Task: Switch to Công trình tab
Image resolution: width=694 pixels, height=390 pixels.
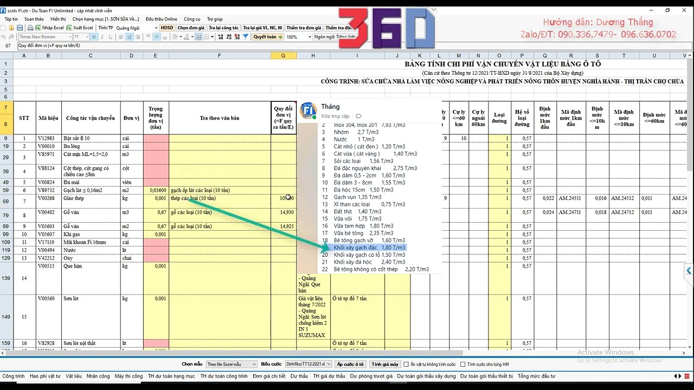Action: click(x=13, y=376)
